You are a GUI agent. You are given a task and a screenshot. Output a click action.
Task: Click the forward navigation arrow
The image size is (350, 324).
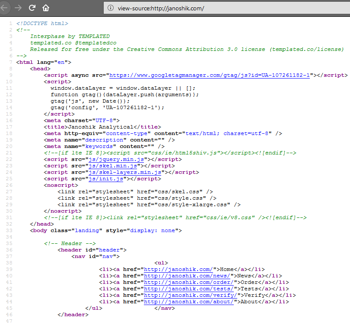(18, 8)
